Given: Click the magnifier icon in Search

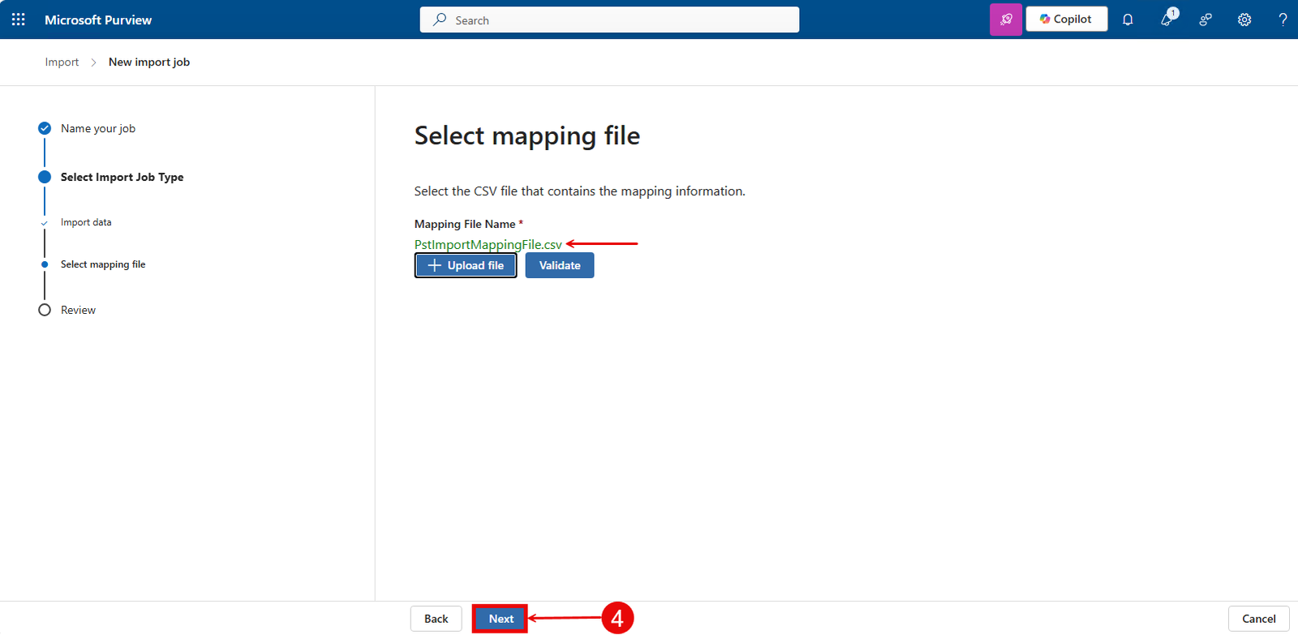Looking at the screenshot, I should [440, 19].
